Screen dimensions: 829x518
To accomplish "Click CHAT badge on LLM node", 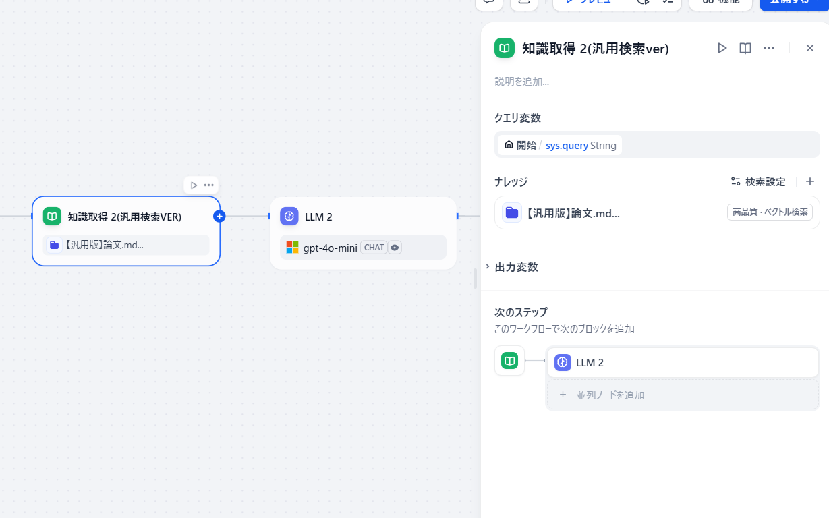I will click(x=374, y=248).
